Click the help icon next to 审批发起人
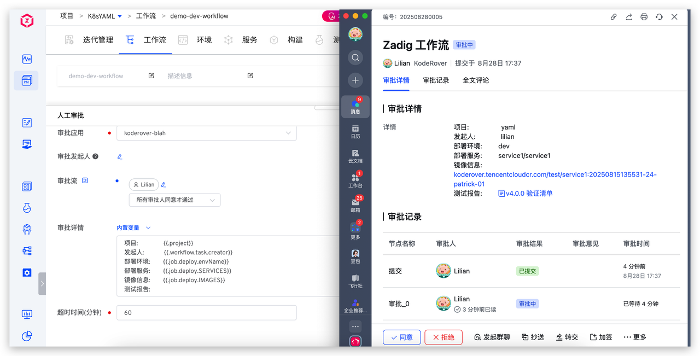The width and height of the screenshot is (700, 356). [x=96, y=156]
